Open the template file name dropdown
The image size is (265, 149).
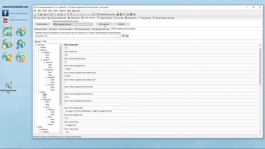tap(120, 36)
